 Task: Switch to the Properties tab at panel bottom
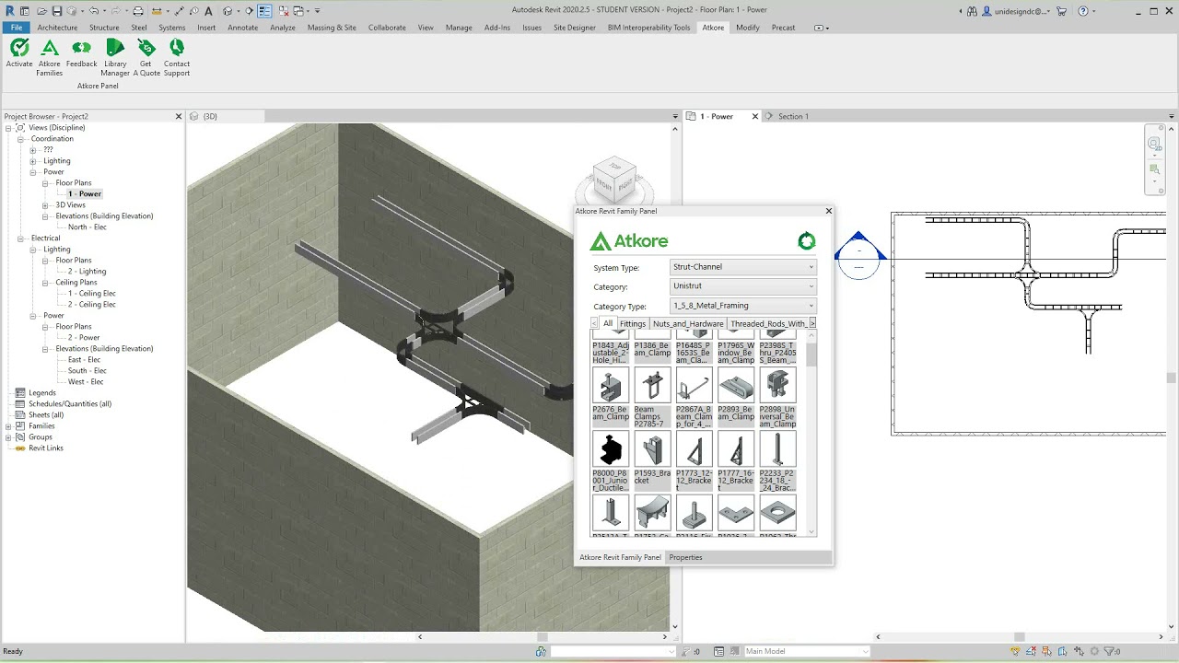(x=685, y=557)
